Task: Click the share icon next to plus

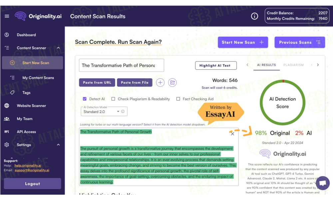Action: [172, 82]
